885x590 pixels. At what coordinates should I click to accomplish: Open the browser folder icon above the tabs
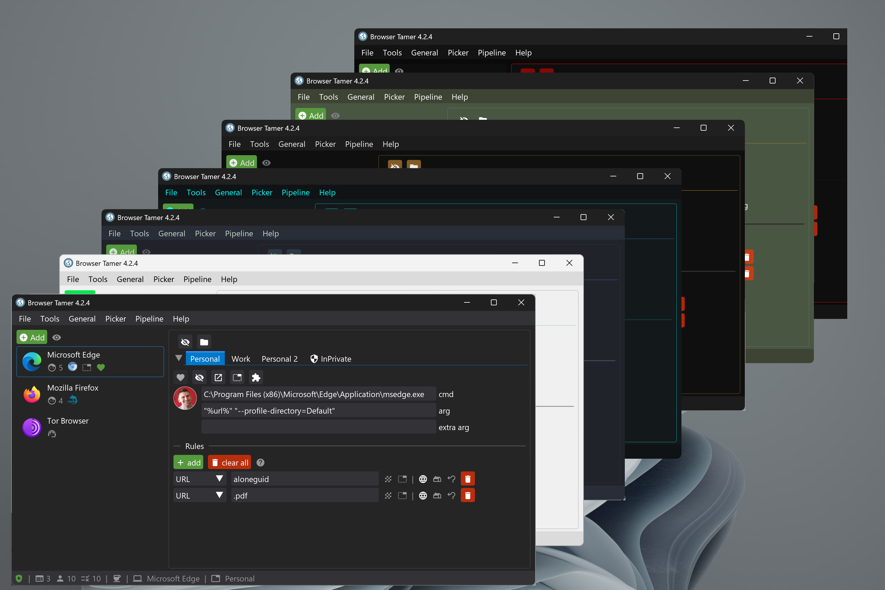tap(204, 342)
